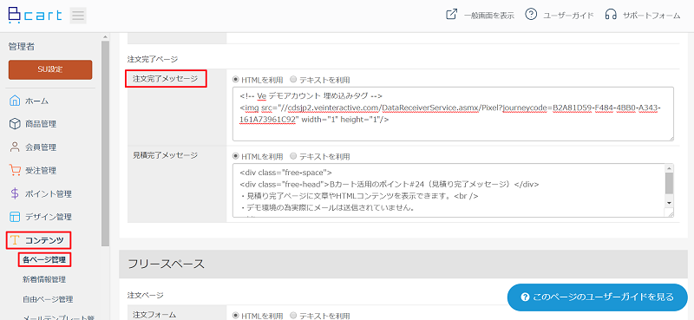This screenshot has width=694, height=320.
Task: Click the 注文完了ページ subheading
Action: click(x=153, y=59)
